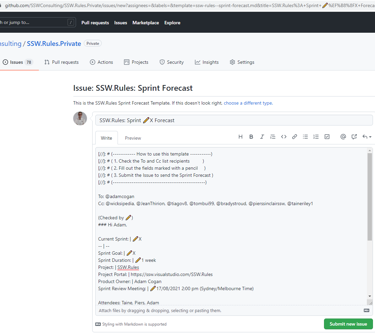Insert a numbered list
The image size is (375, 333).
point(316,137)
